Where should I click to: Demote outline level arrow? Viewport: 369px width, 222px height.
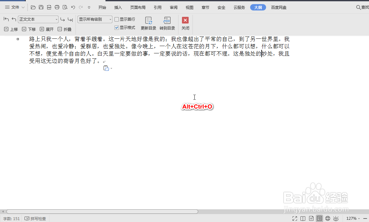click(62, 19)
